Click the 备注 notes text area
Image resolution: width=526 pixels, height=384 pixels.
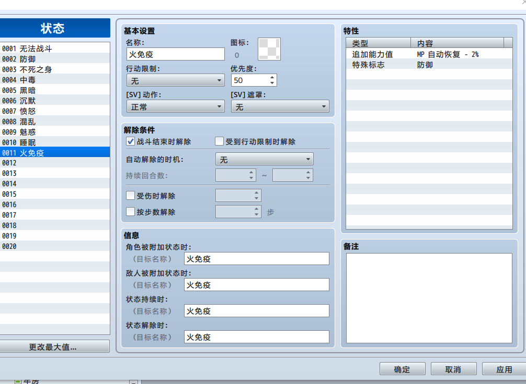[x=429, y=298]
